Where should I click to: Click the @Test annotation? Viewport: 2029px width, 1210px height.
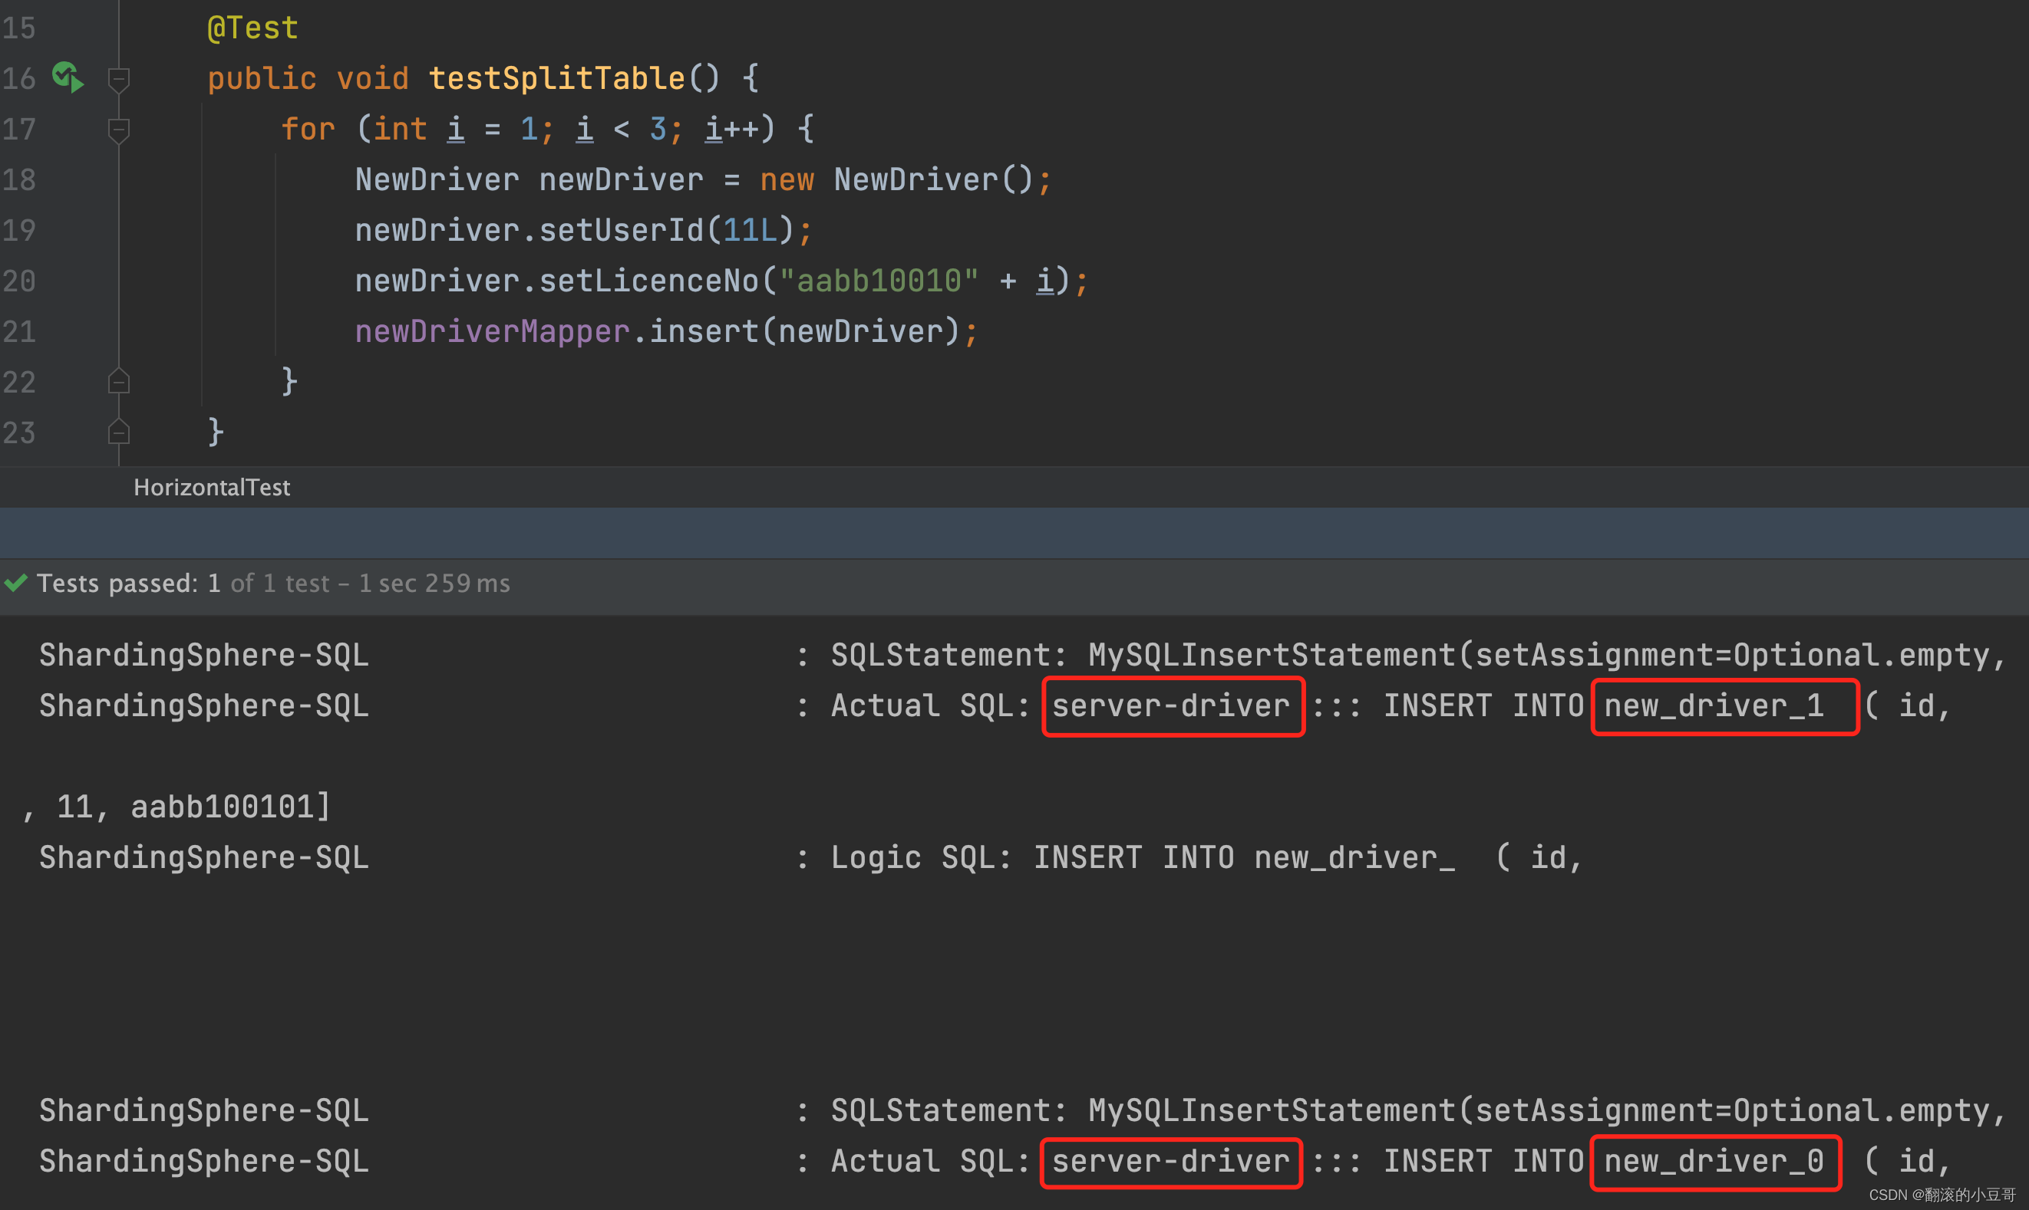(x=252, y=28)
